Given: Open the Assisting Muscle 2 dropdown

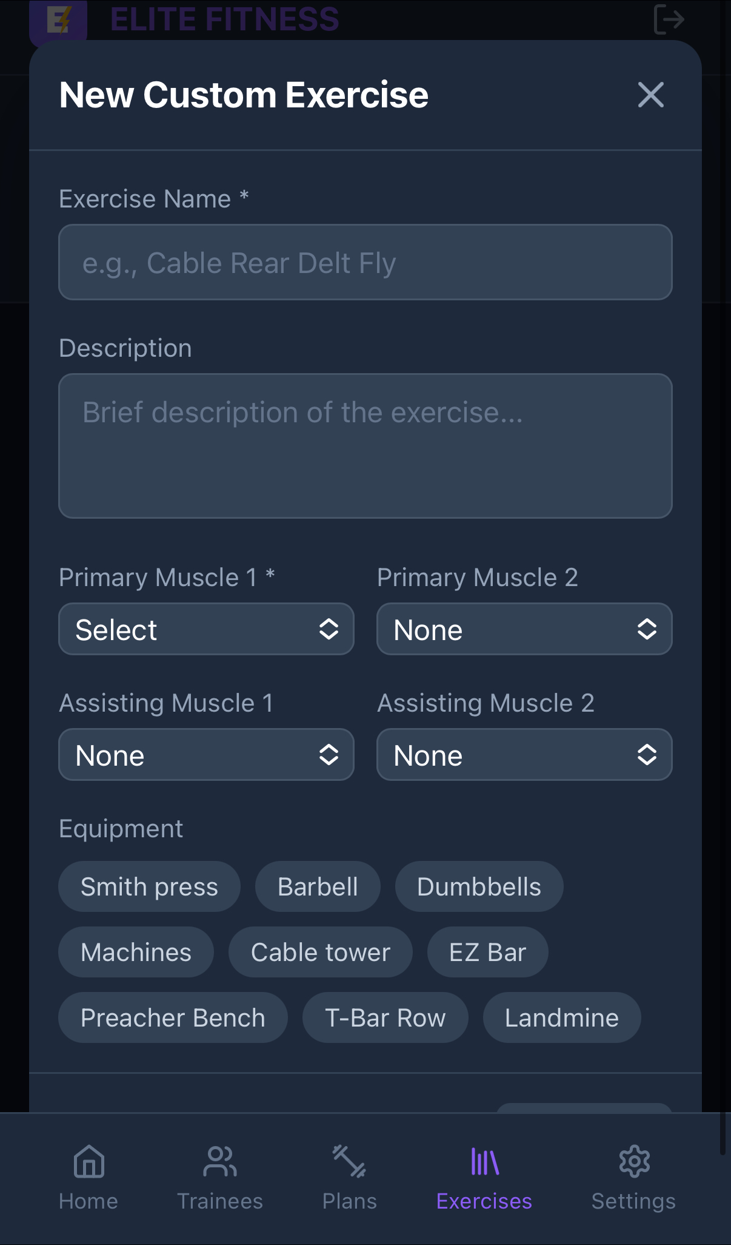Looking at the screenshot, I should pyautogui.click(x=524, y=755).
